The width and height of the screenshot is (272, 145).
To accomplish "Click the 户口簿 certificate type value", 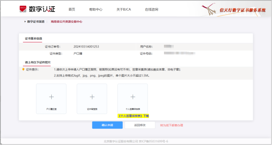I will (x=78, y=53).
